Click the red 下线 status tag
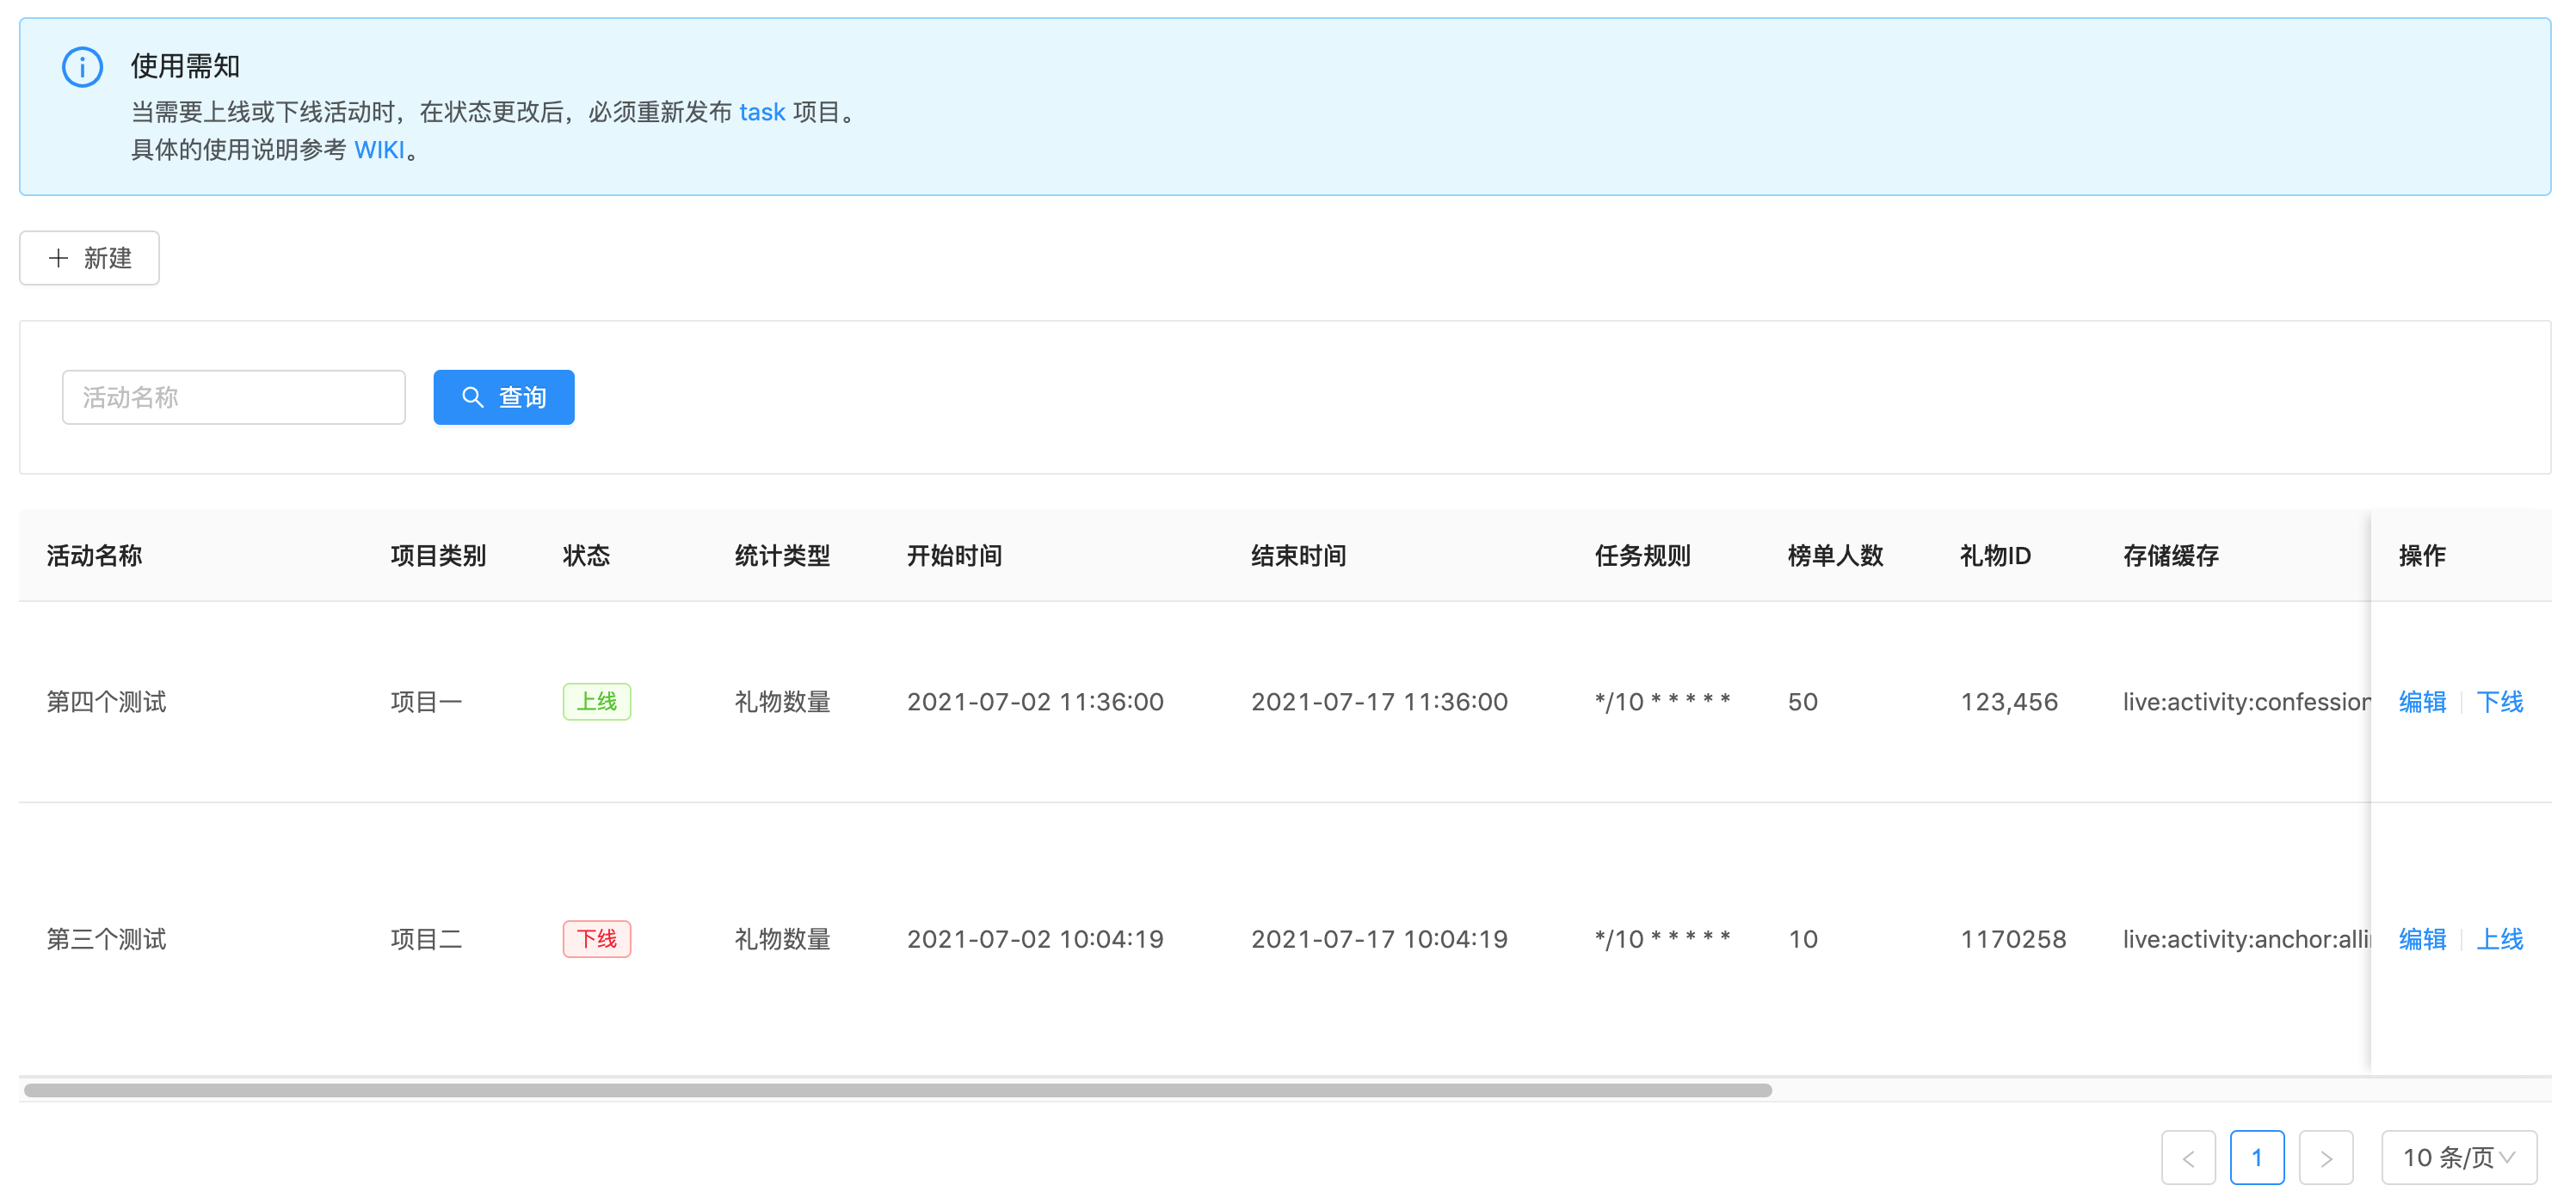2576x1204 pixels. click(x=597, y=939)
